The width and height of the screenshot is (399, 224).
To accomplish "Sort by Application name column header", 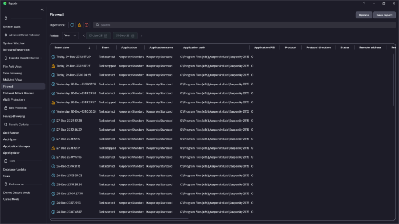I will pos(161,48).
